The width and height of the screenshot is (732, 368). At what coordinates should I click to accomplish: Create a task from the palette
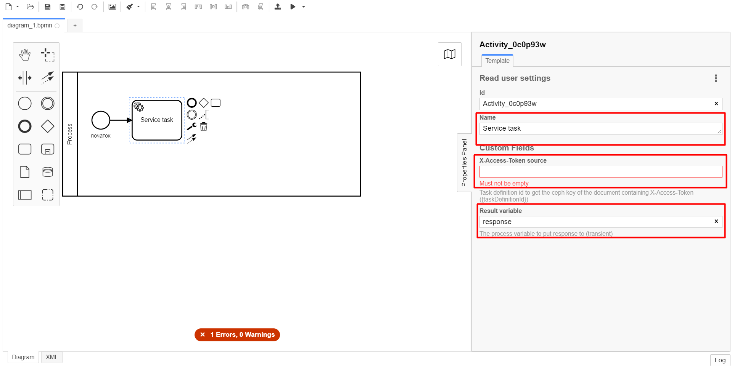click(25, 149)
